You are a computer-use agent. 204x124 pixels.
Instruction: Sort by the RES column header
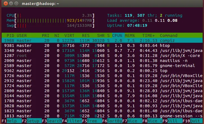click(x=86, y=35)
